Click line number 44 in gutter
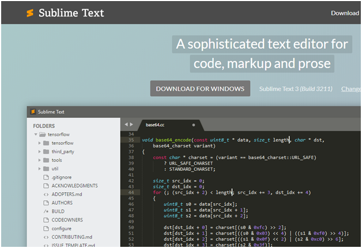 click(131, 192)
